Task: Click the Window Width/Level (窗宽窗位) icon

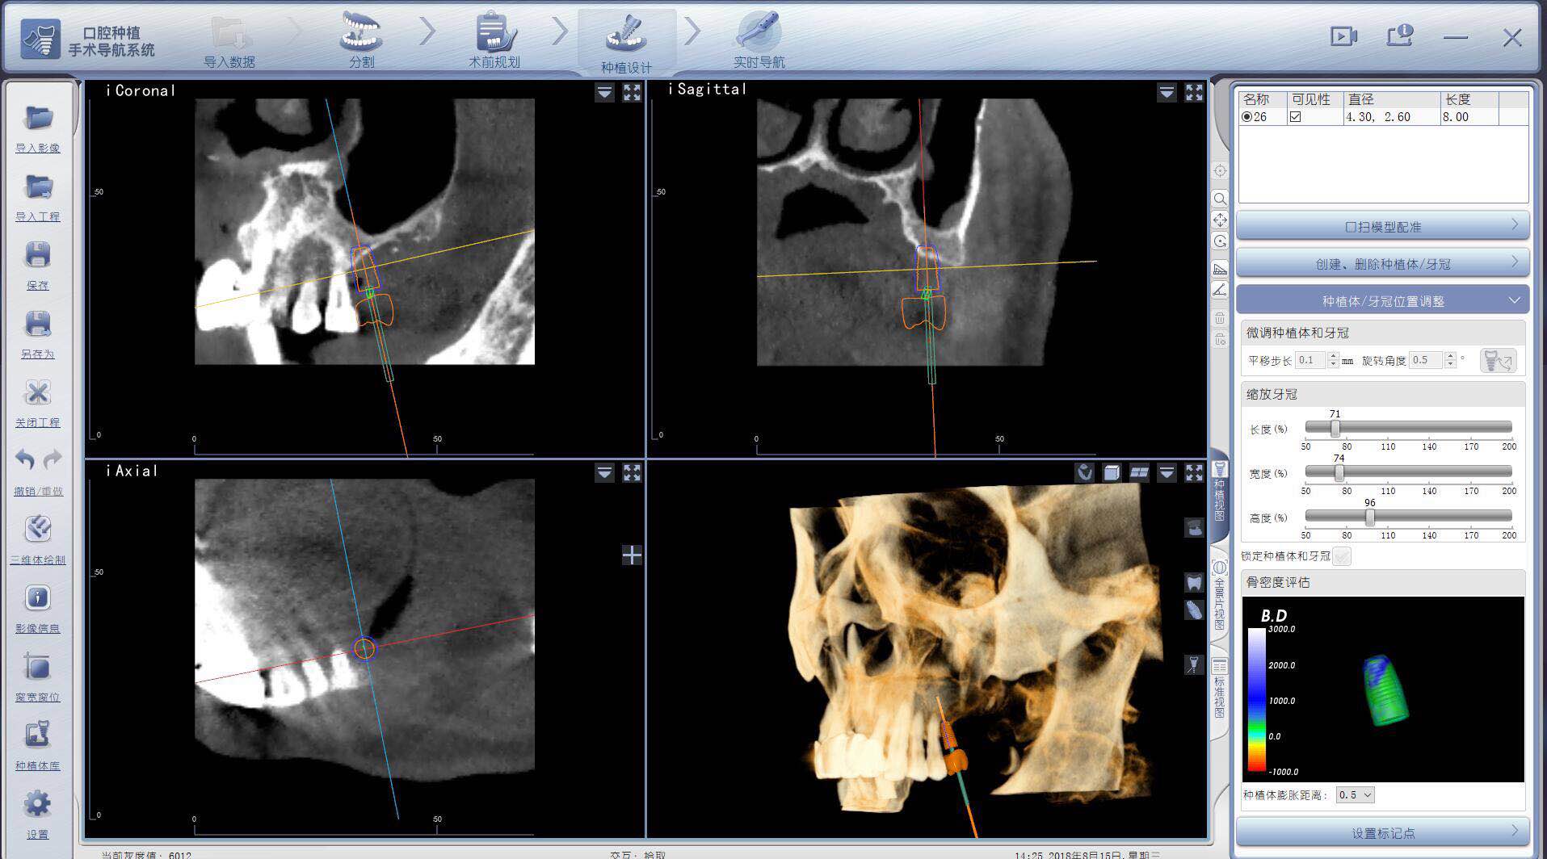Action: click(37, 668)
